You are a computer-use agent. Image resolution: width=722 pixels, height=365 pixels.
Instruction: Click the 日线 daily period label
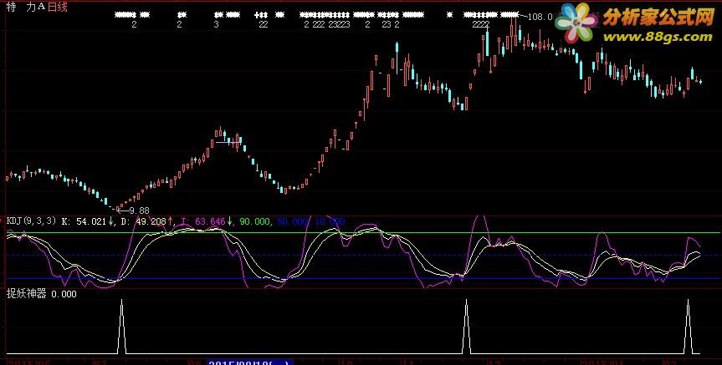click(57, 7)
